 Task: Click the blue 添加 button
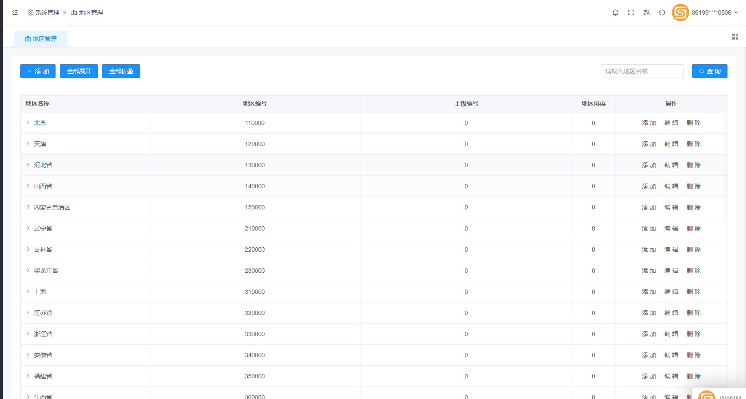click(38, 71)
